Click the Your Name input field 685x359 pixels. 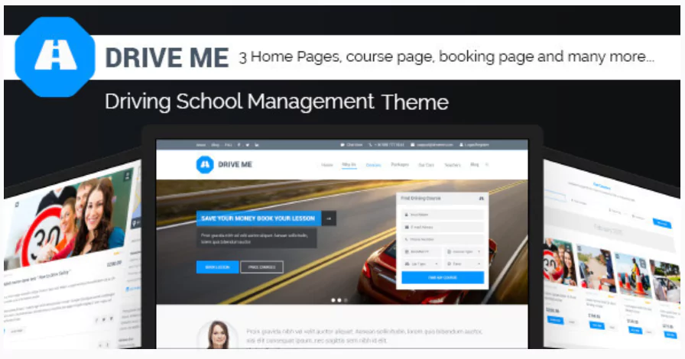[443, 215]
